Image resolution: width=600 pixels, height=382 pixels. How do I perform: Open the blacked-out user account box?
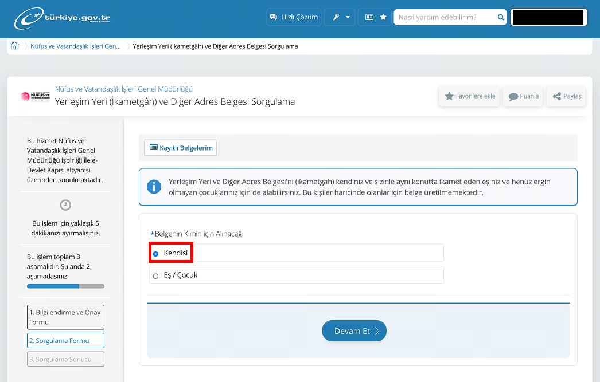pyautogui.click(x=549, y=17)
